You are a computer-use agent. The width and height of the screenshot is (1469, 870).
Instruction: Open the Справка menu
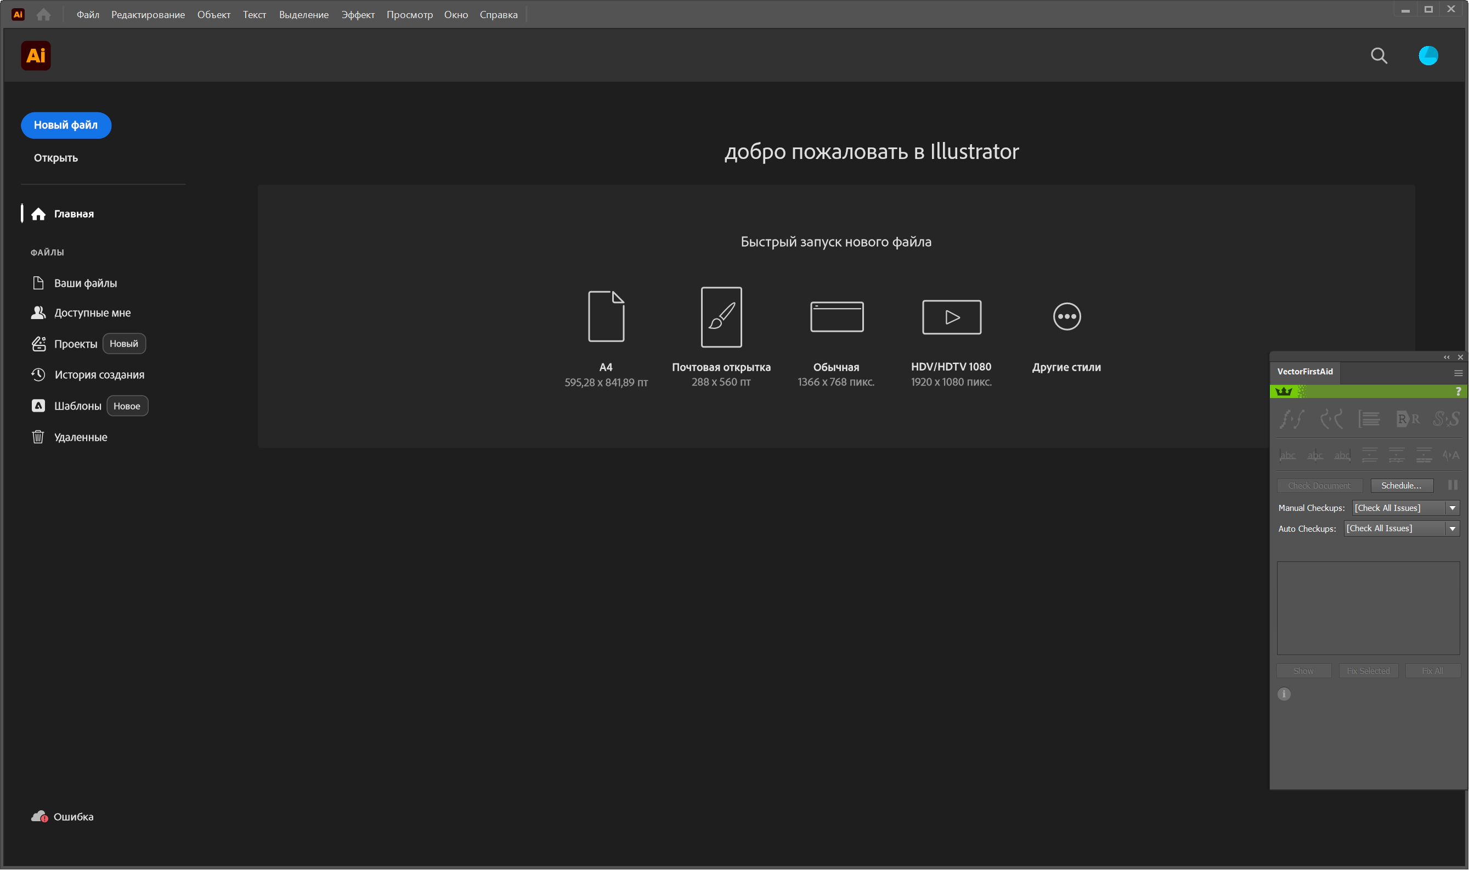[x=499, y=15]
